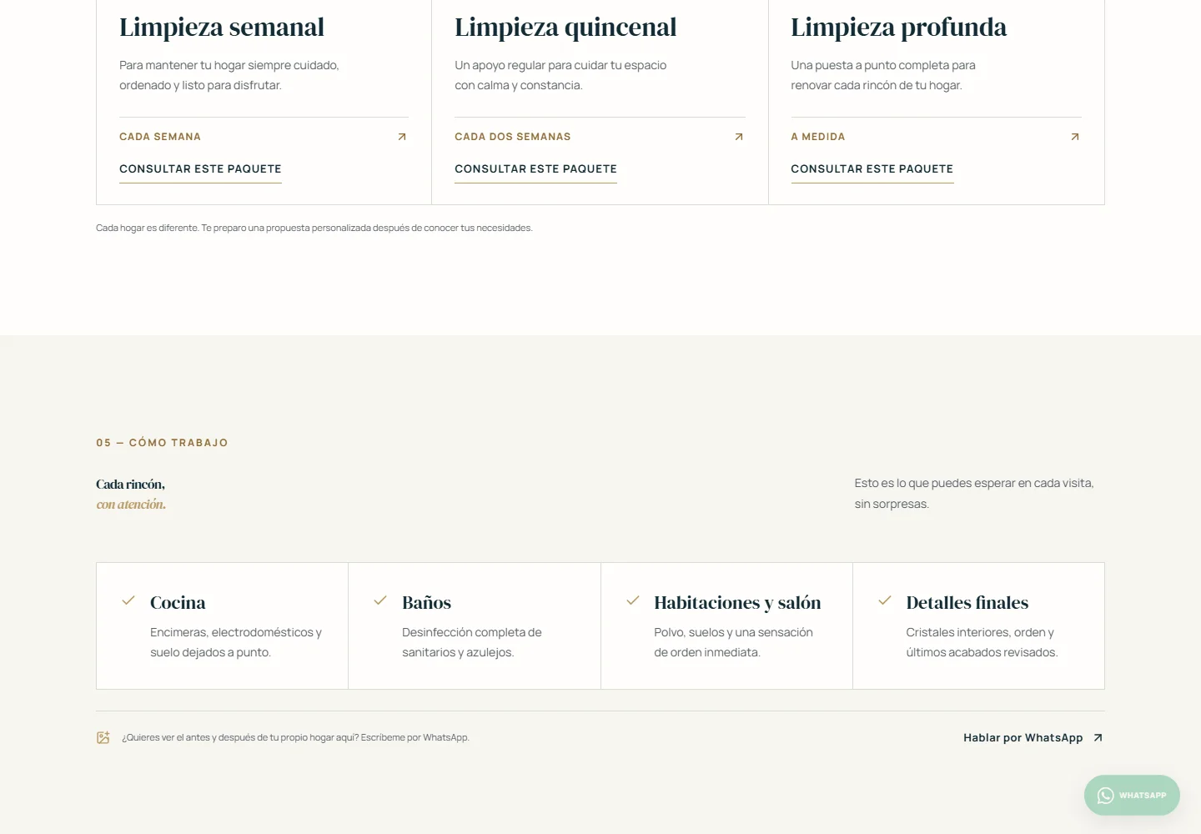
Task: Click the CADA SEMANA label
Action: [x=160, y=137]
